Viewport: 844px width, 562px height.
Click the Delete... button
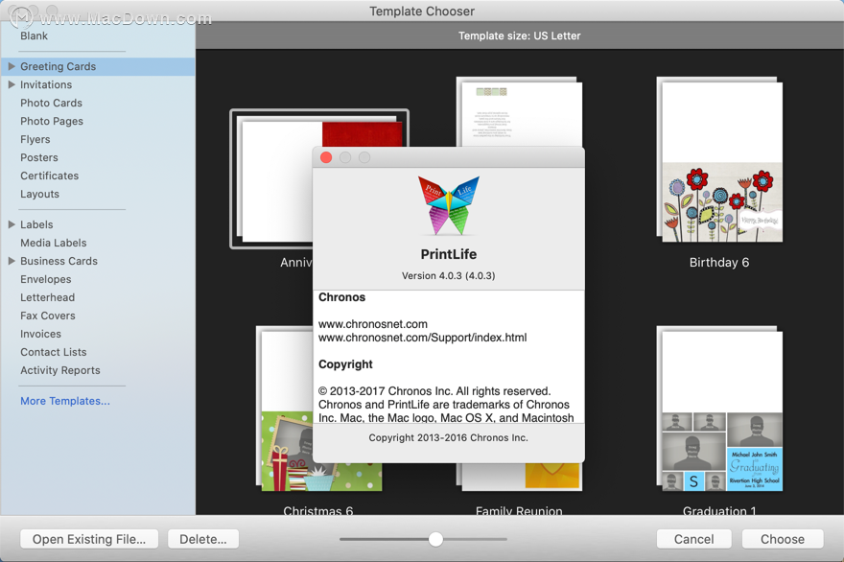[203, 539]
